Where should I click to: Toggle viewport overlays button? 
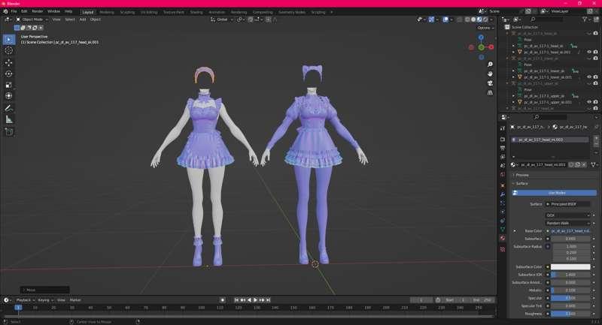(x=445, y=20)
